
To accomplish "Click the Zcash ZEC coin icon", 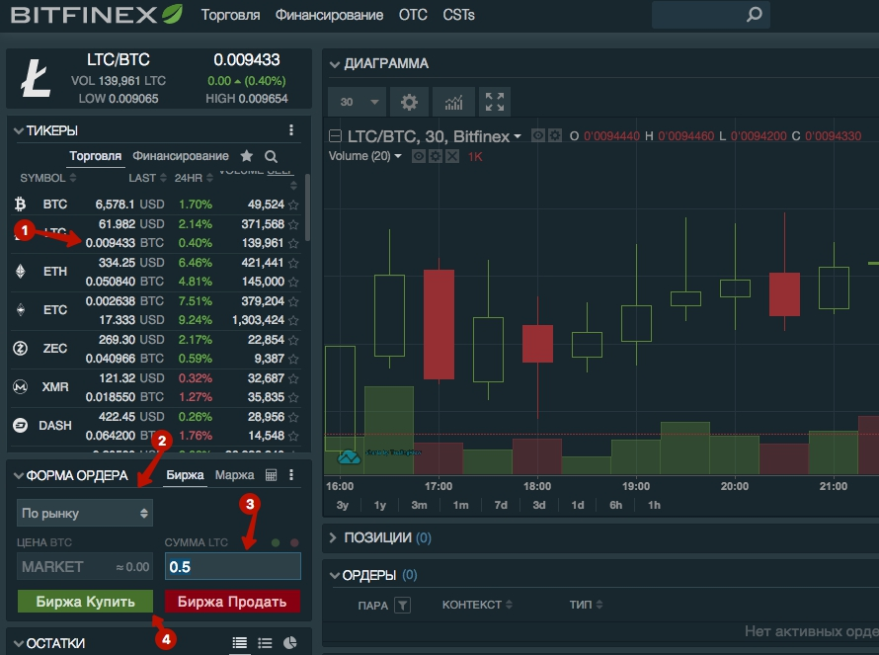I will pos(20,349).
